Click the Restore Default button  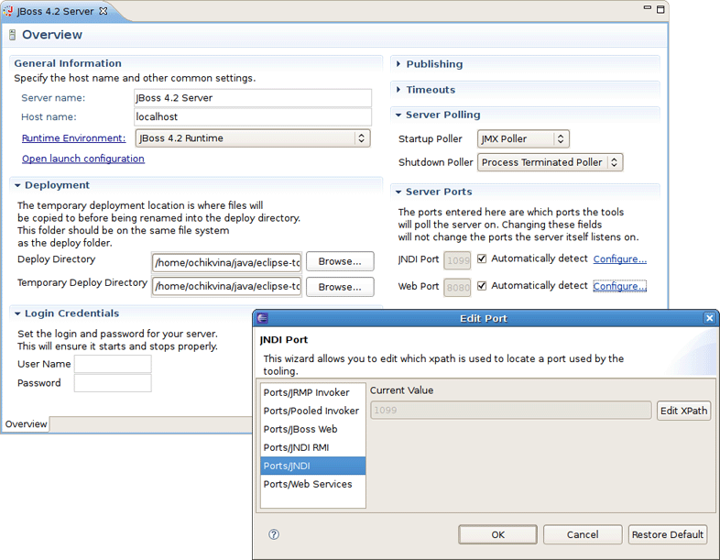pos(668,534)
